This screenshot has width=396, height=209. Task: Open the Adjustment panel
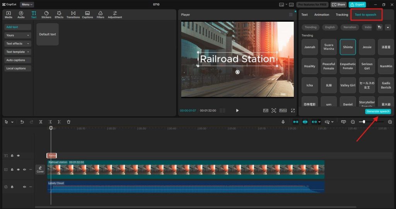tap(115, 15)
